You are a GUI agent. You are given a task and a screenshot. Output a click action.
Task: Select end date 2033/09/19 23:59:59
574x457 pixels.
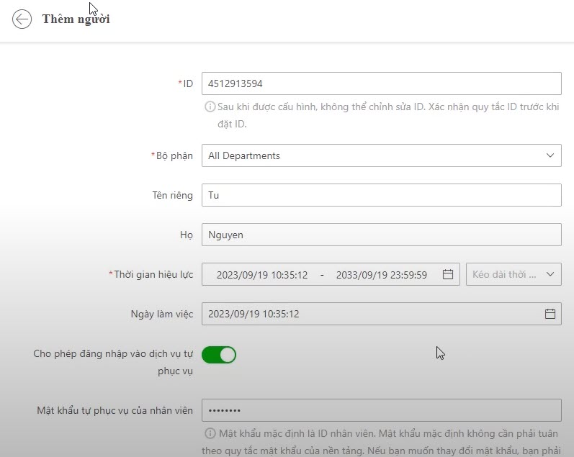(x=381, y=275)
